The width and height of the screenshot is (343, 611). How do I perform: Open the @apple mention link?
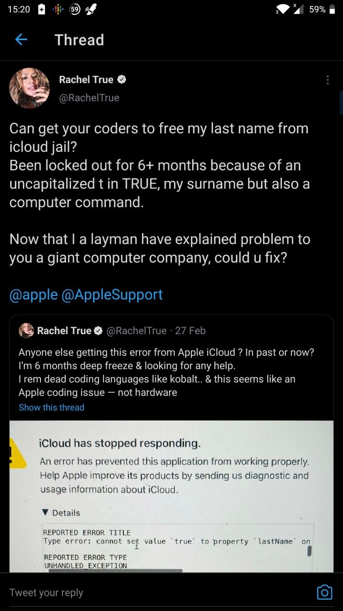[x=33, y=295]
